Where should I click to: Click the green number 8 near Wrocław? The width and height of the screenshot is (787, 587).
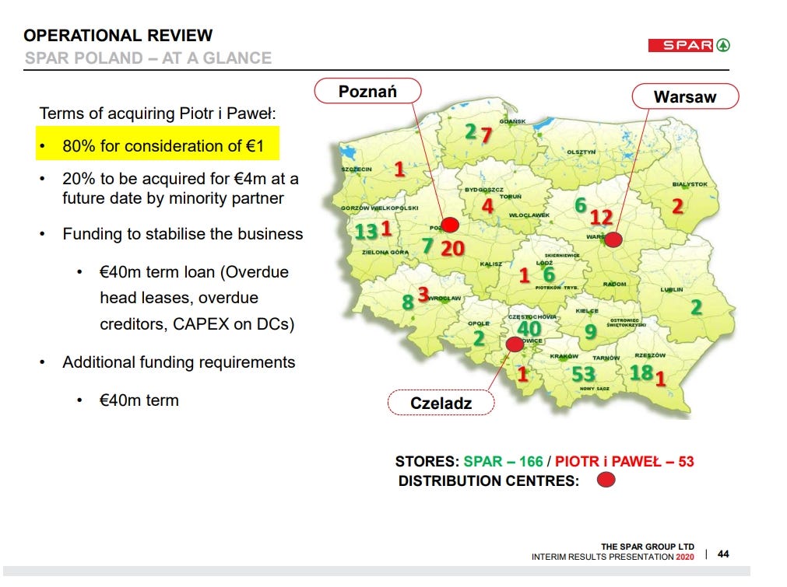[408, 302]
